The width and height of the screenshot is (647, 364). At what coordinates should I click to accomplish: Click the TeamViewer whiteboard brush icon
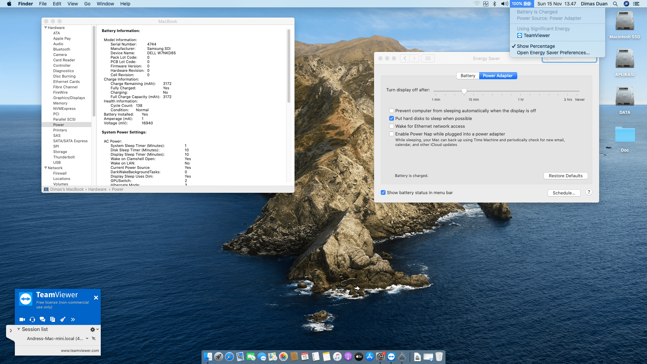63,319
